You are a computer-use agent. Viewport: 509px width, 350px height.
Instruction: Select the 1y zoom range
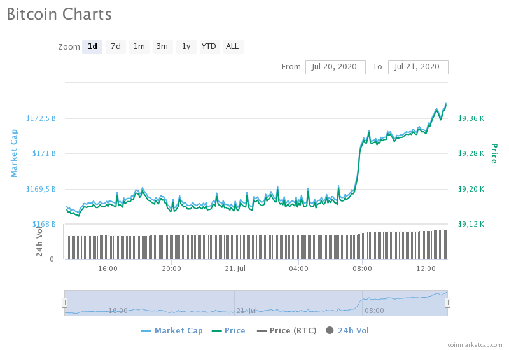(186, 46)
